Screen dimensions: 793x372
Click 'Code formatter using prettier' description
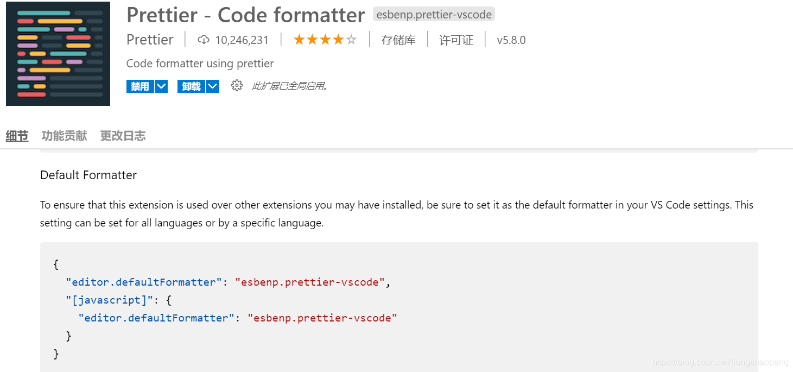click(200, 64)
